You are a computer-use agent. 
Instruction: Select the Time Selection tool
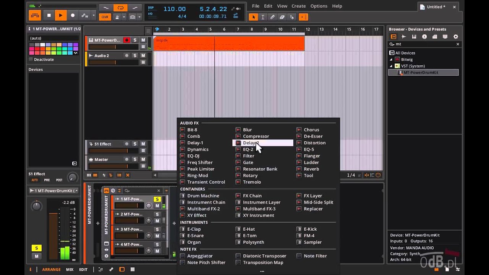click(263, 17)
